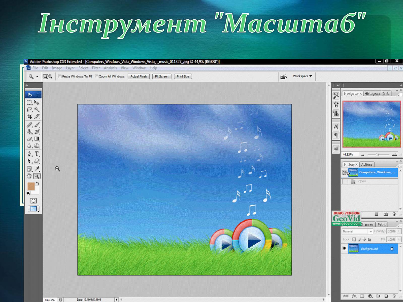Choose Zoom In mode in options bar
Image resolution: width=403 pixels, height=302 pixels.
pyautogui.click(x=45, y=77)
